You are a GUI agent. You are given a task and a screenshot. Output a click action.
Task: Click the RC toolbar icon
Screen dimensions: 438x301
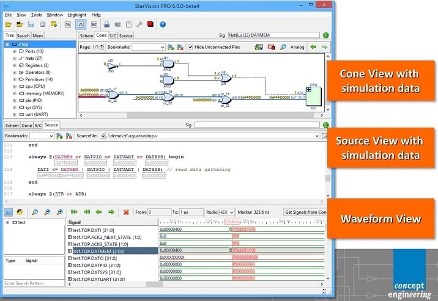pos(94,24)
